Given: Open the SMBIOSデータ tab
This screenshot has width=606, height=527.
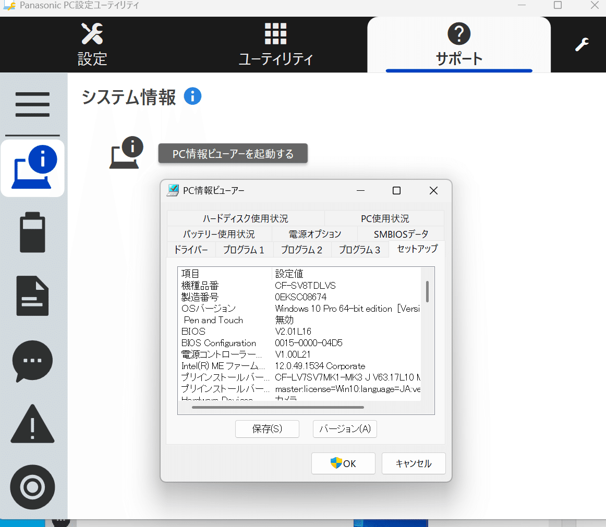Looking at the screenshot, I should pyautogui.click(x=401, y=234).
